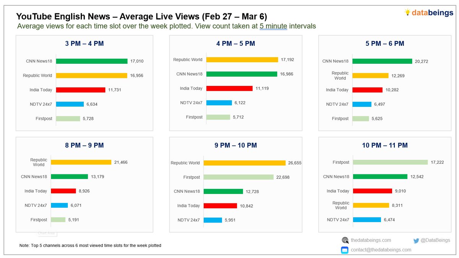The image size is (459, 258).
Task: Click the green CNN News18 bar valued 17,010
Action: click(92, 61)
